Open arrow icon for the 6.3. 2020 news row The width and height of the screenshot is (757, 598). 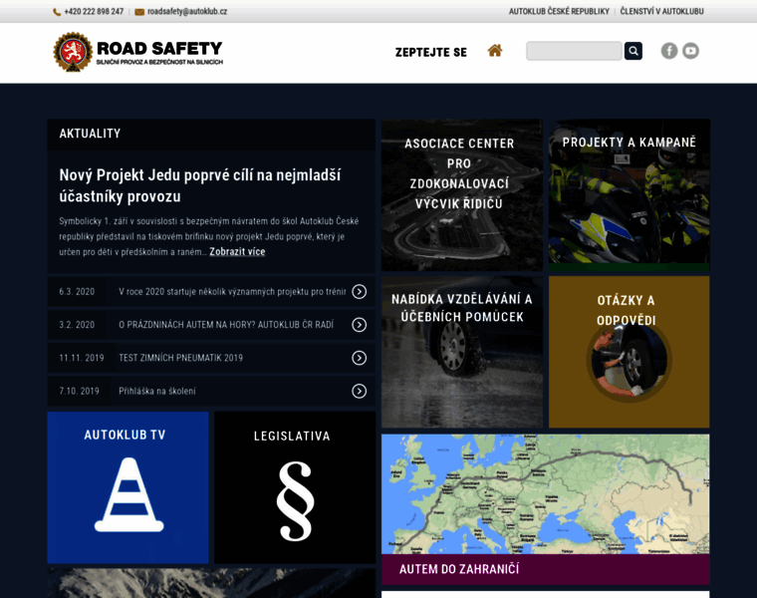click(x=360, y=292)
